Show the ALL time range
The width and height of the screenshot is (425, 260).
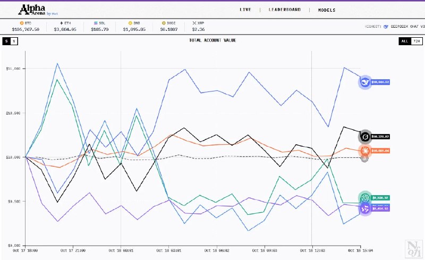coord(405,41)
